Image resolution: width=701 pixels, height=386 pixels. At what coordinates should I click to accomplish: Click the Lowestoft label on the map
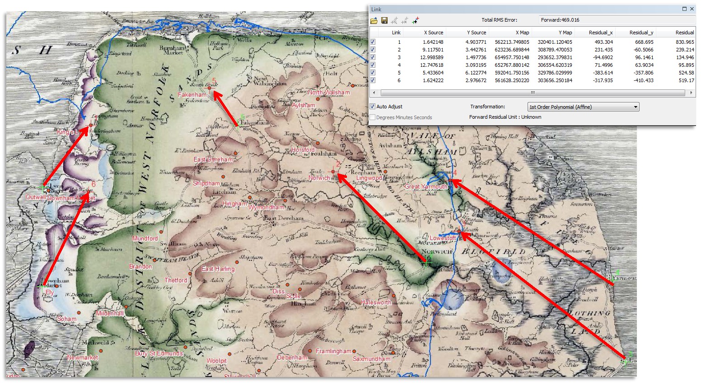tap(443, 238)
